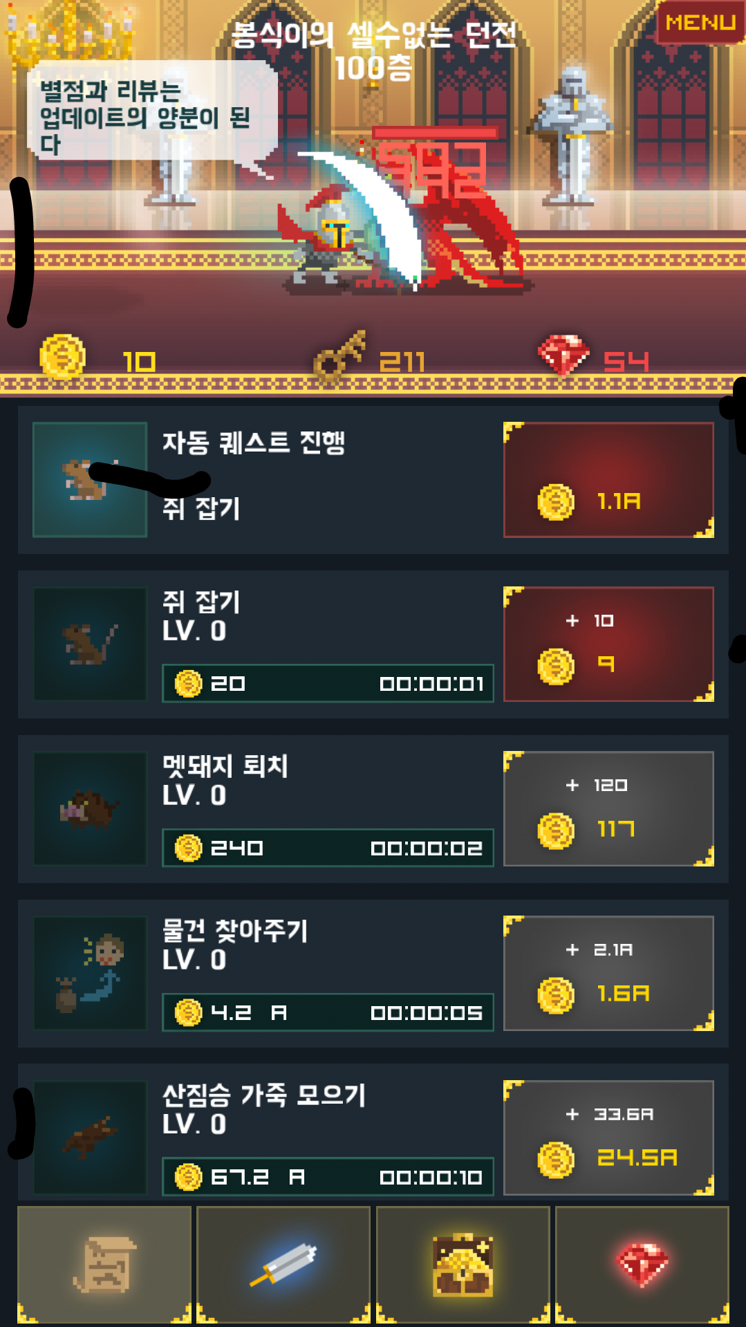Viewport: 746px width, 1327px height.
Task: Open the quest scroll tab
Action: [x=104, y=1264]
